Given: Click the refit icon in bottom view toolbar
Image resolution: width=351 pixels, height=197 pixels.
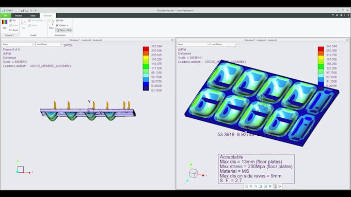Looking at the screenshot, I should click(246, 186).
